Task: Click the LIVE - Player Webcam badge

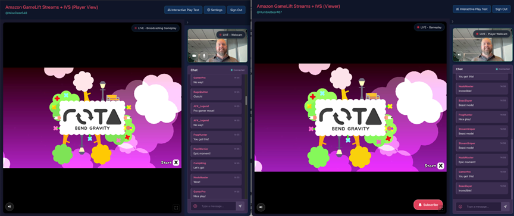Action: click(x=492, y=34)
